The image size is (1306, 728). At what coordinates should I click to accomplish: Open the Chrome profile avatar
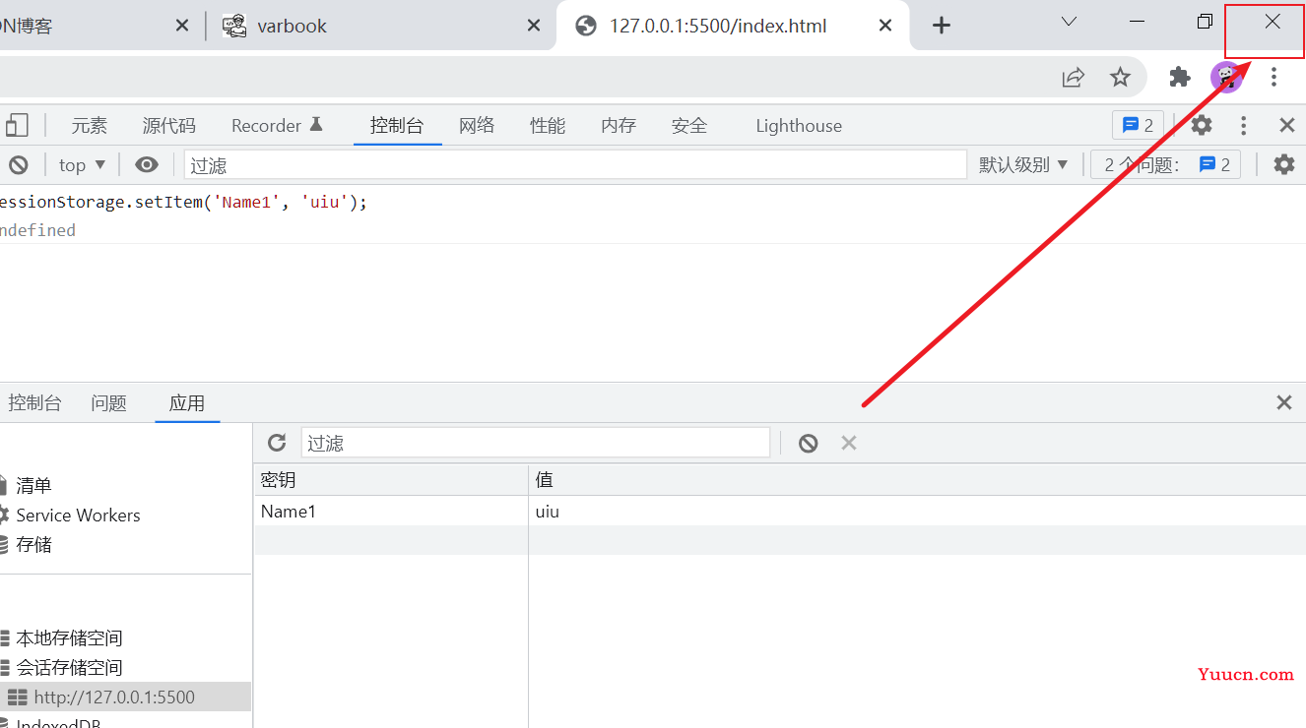(1226, 77)
